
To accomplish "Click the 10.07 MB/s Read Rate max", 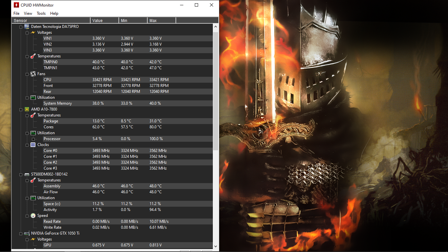I will 159,221.
